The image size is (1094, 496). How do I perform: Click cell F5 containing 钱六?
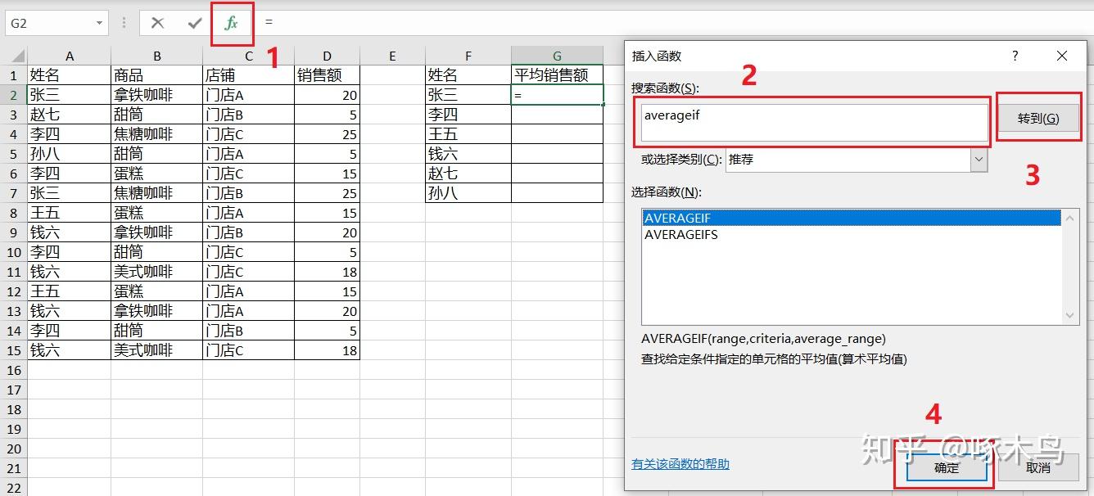click(x=468, y=154)
